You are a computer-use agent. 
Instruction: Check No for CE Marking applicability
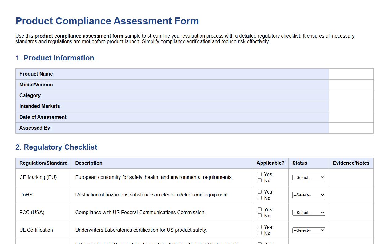click(260, 180)
